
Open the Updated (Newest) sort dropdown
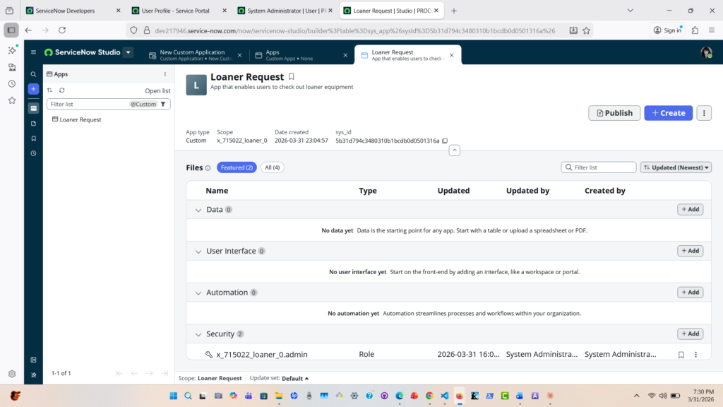tap(676, 167)
